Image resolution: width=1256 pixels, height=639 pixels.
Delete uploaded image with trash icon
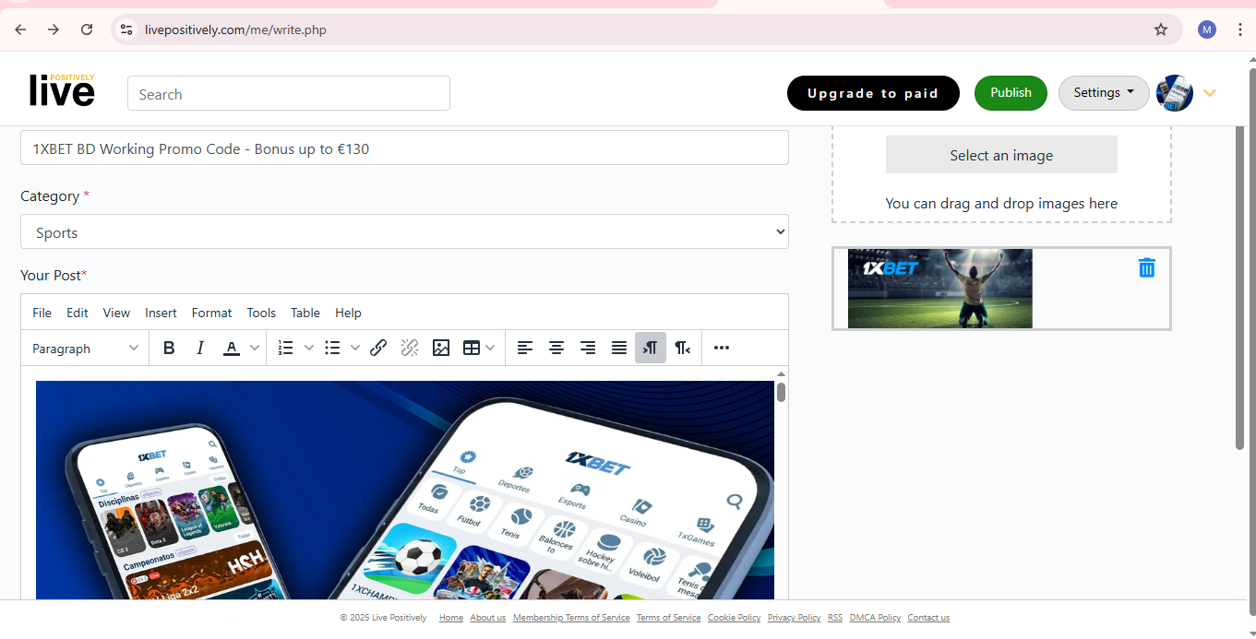(1146, 267)
